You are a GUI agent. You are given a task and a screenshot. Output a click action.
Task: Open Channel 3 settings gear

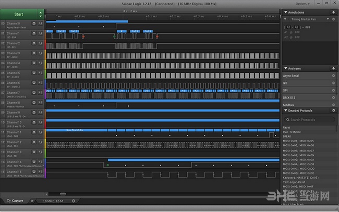coord(34,53)
